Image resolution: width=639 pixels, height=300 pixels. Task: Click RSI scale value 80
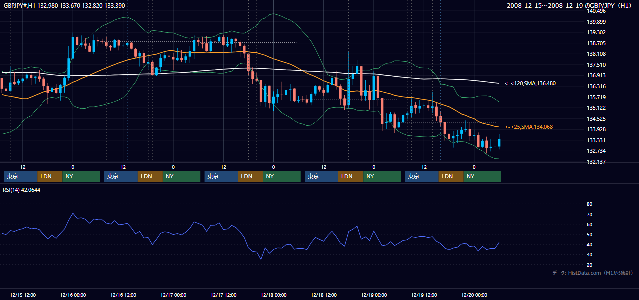[x=589, y=204]
